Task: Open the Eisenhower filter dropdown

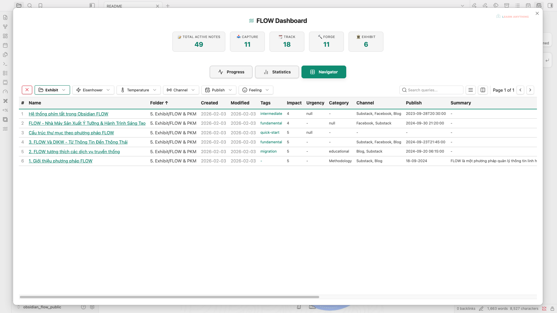Action: (93, 90)
